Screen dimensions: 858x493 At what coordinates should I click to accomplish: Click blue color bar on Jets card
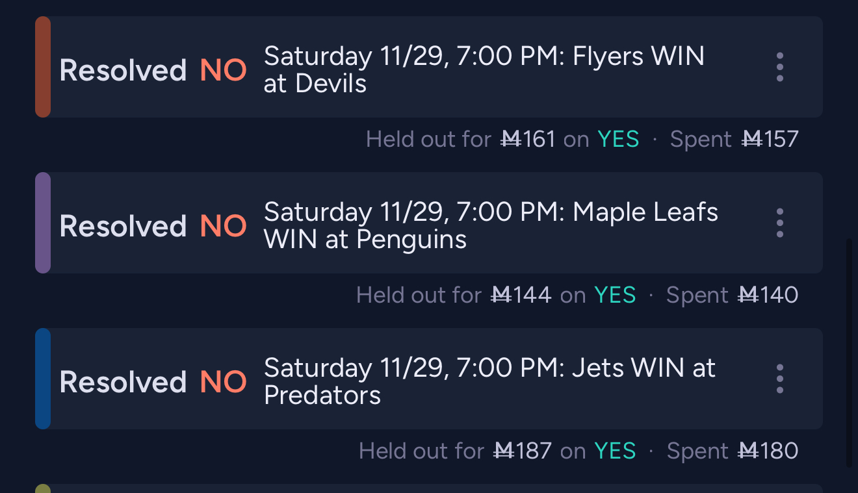(43, 379)
